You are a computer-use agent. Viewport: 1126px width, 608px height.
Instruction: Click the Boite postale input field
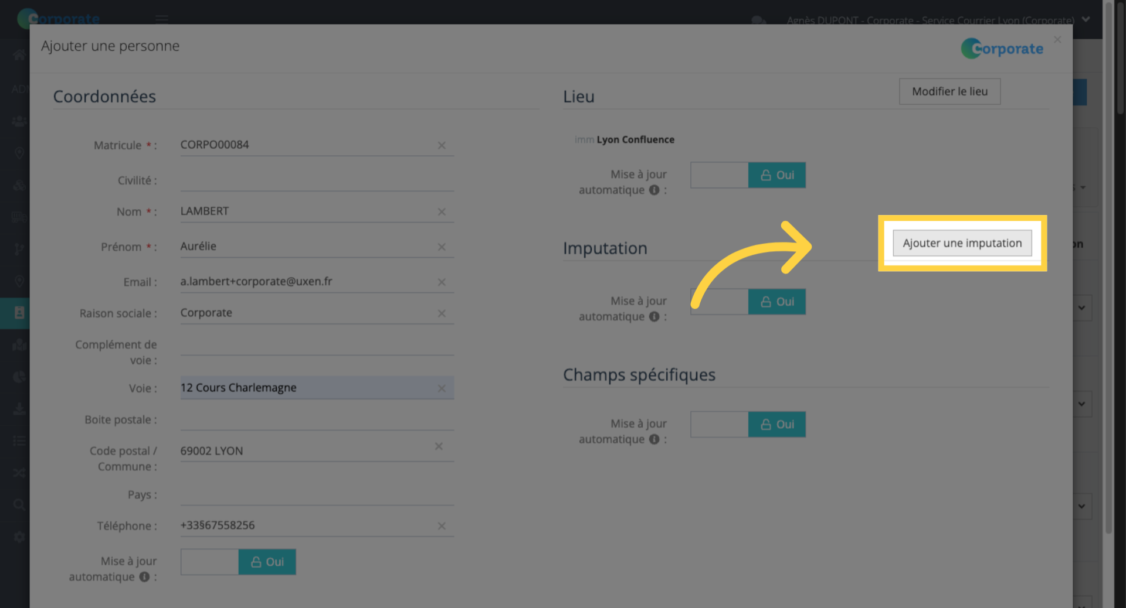coord(317,420)
